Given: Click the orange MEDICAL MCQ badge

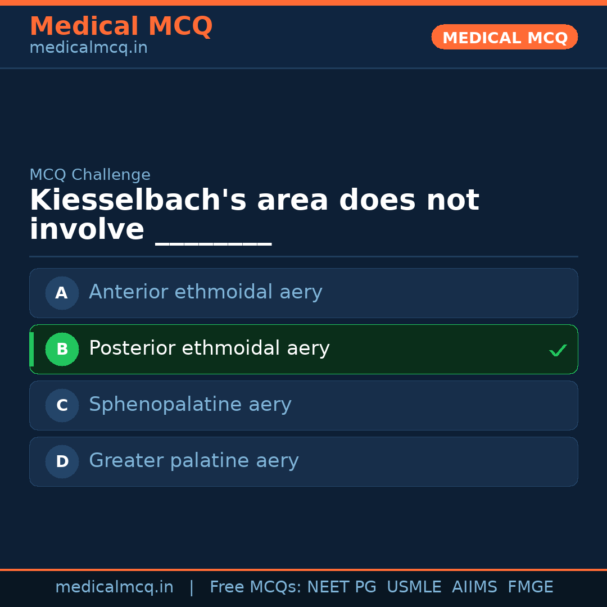Looking at the screenshot, I should coord(504,37).
